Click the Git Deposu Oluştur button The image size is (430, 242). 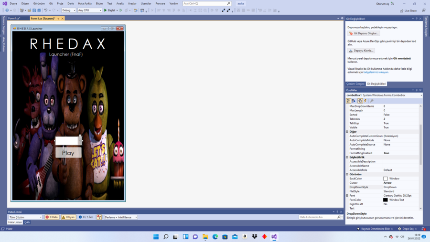364,33
